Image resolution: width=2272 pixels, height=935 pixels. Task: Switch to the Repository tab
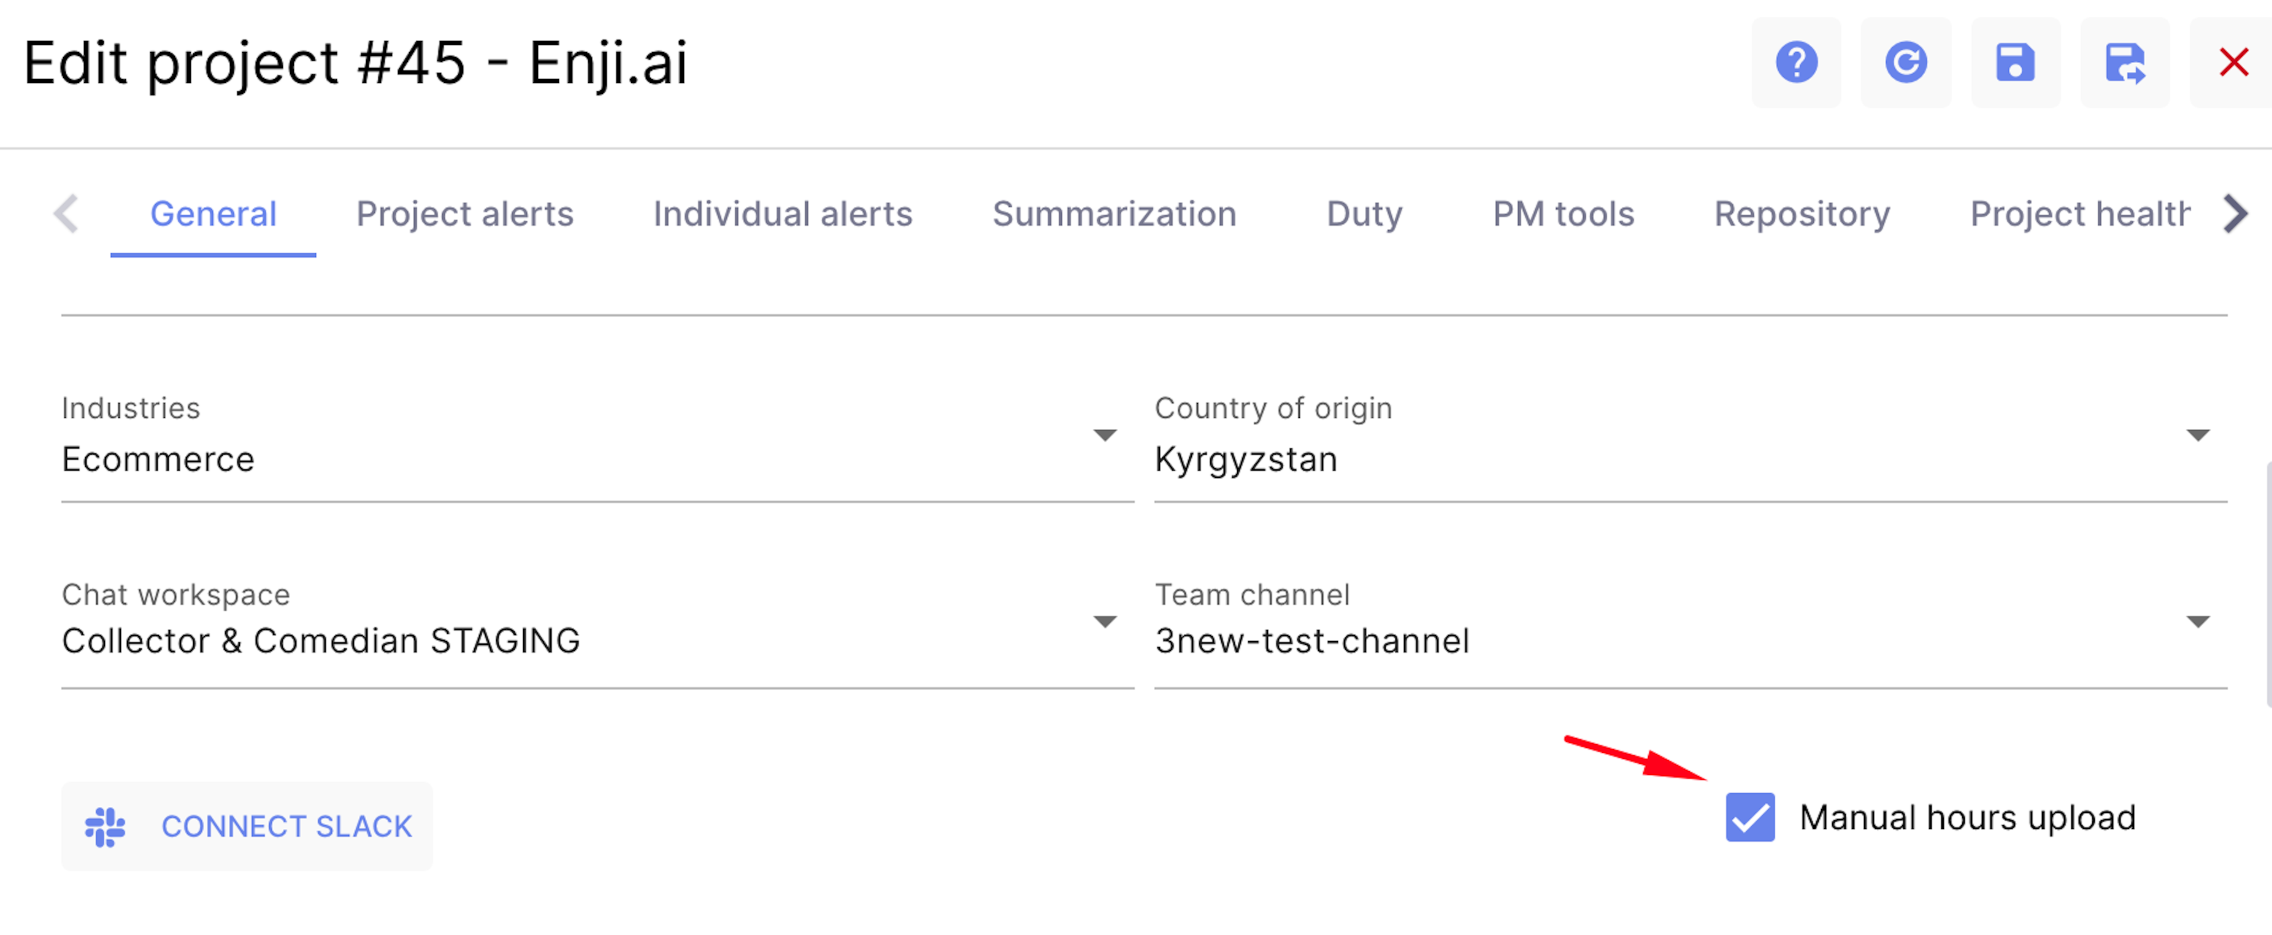tap(1802, 214)
